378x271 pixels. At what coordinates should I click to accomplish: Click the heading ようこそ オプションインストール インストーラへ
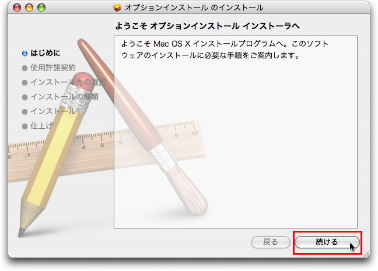tap(207, 26)
